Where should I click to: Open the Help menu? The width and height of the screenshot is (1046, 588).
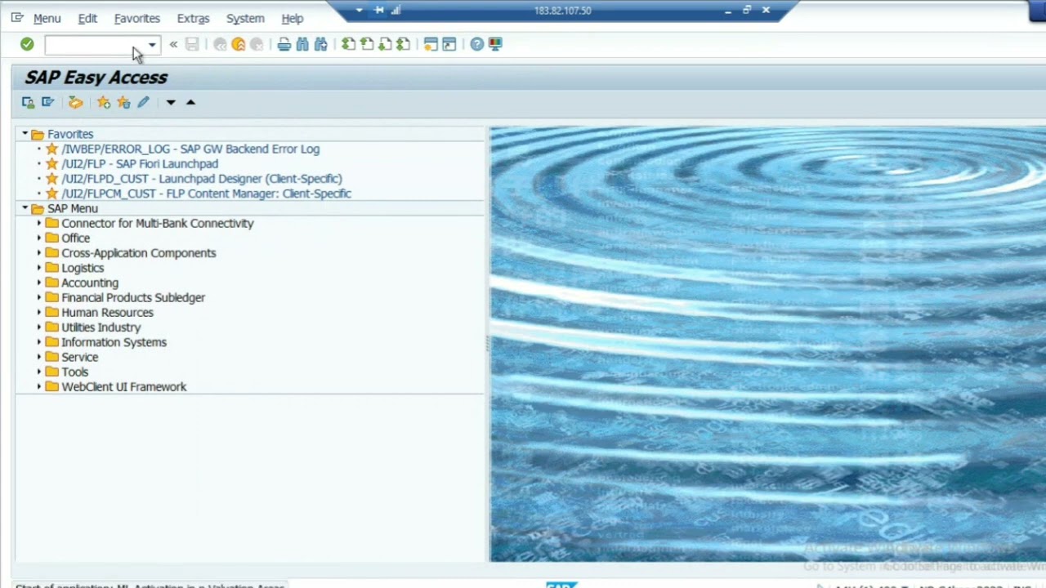click(292, 18)
